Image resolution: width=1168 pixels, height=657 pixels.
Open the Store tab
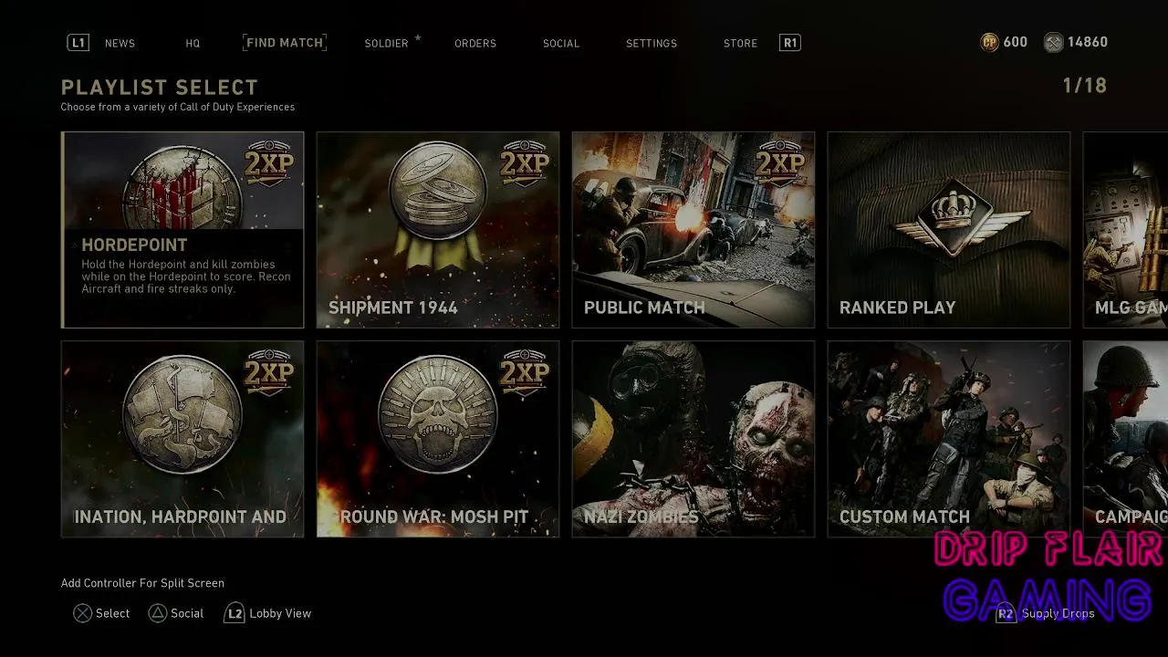pyautogui.click(x=740, y=43)
